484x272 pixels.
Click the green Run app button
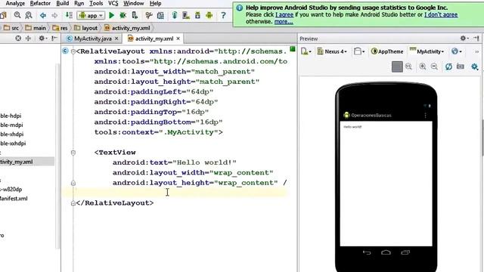click(x=112, y=15)
